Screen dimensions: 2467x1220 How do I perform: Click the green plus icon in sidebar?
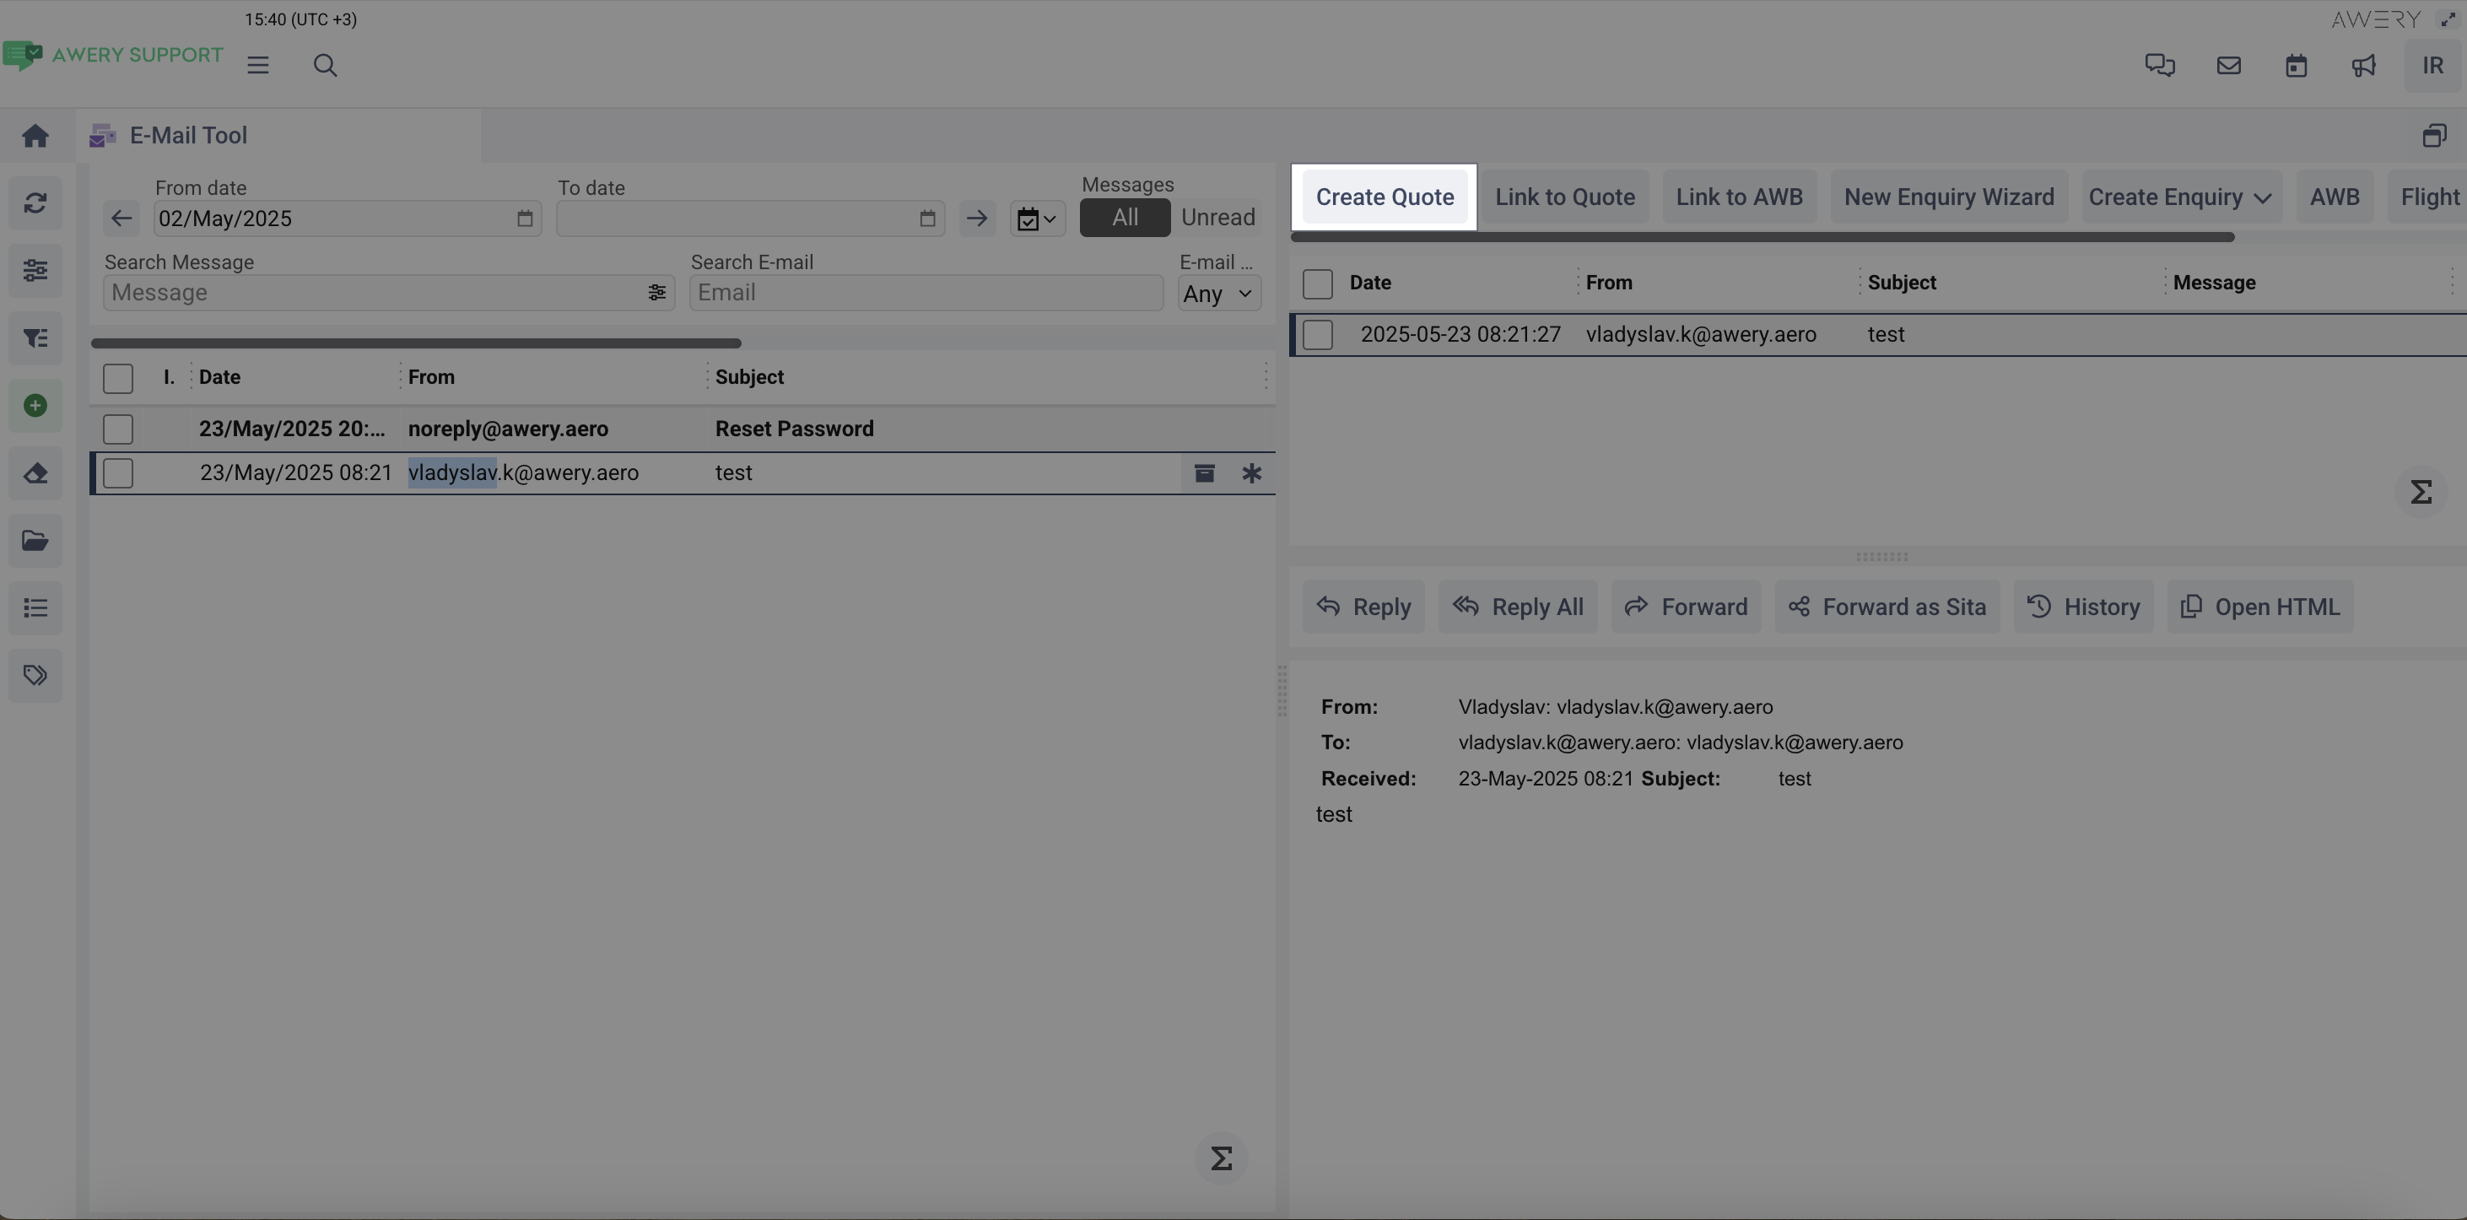pos(35,406)
